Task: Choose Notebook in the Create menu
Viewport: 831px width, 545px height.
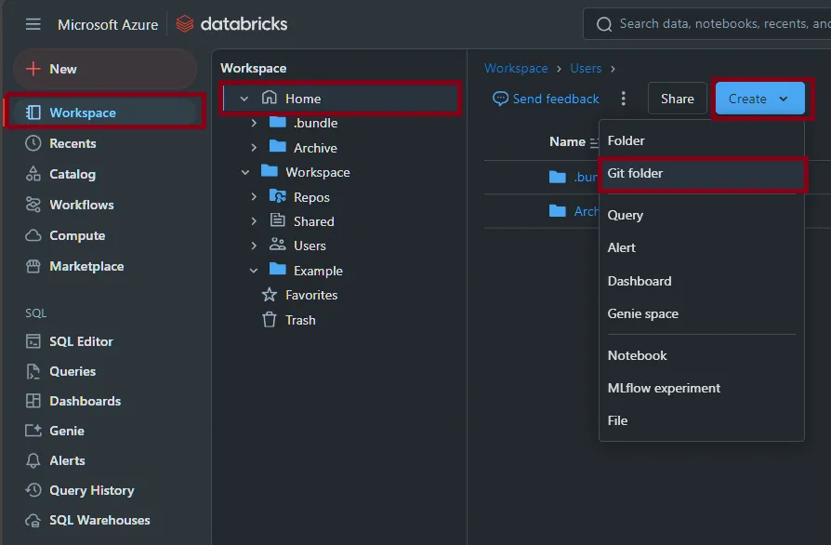Action: (638, 355)
